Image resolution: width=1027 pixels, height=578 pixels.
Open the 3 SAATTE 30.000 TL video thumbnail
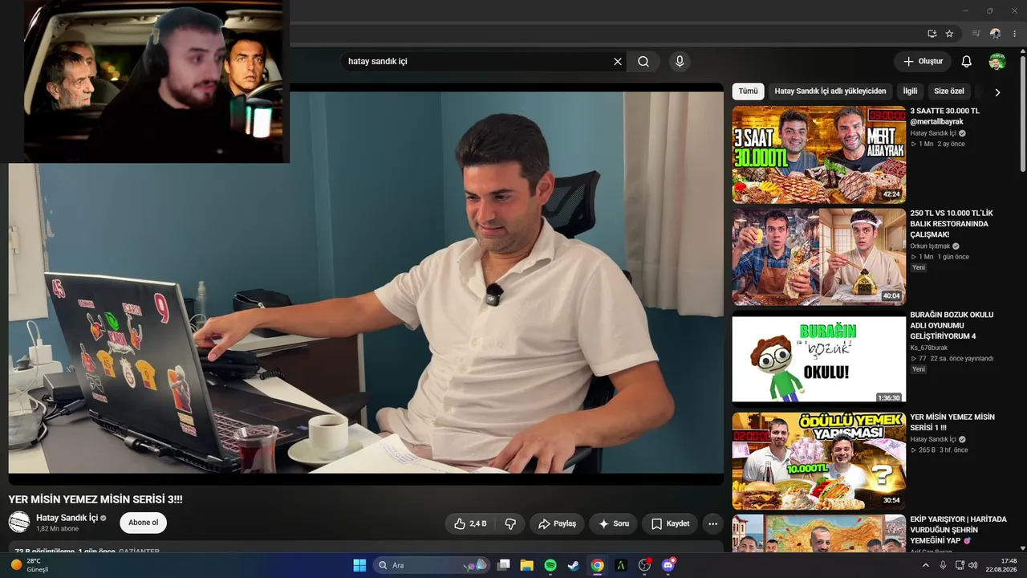click(x=818, y=155)
